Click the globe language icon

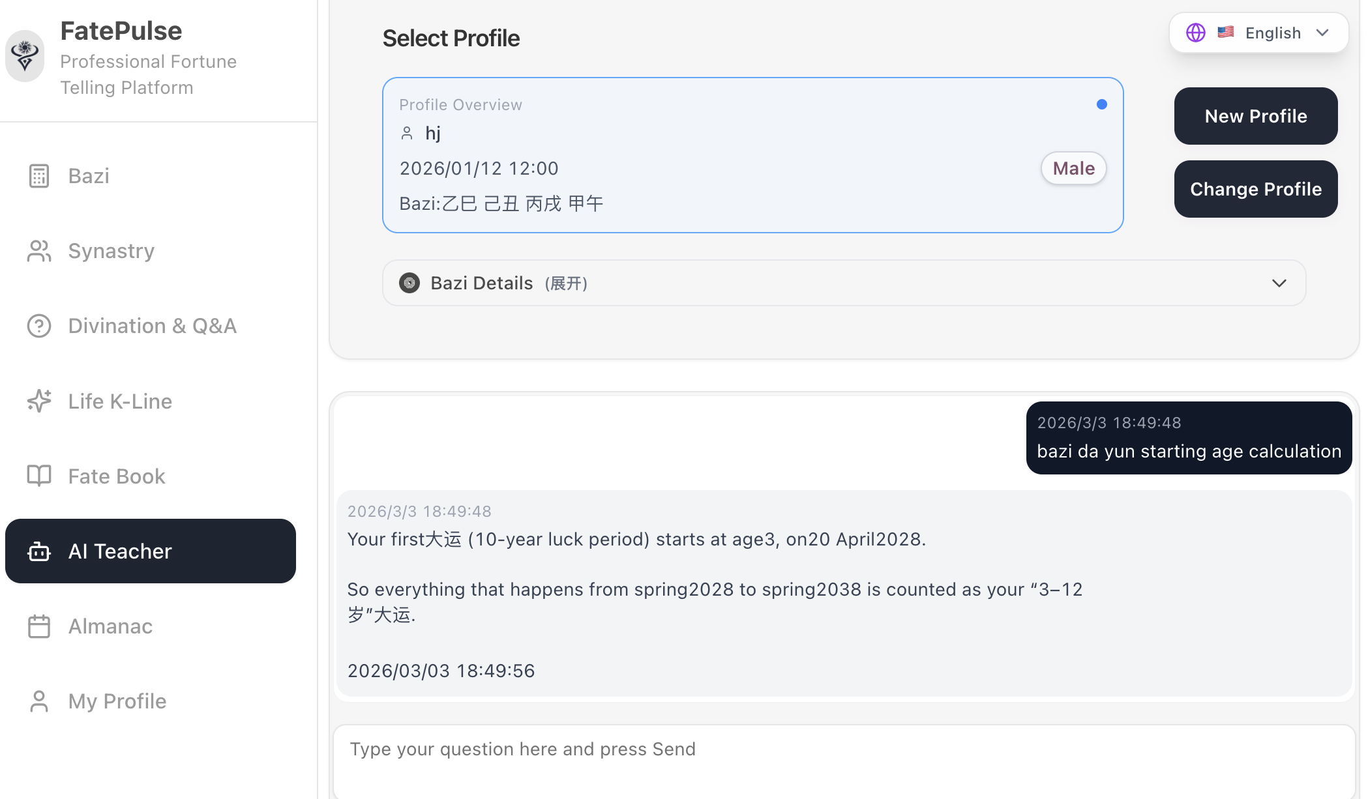[x=1195, y=33]
